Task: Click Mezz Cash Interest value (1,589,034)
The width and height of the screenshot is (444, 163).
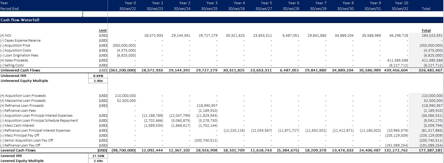Action: (154, 126)
